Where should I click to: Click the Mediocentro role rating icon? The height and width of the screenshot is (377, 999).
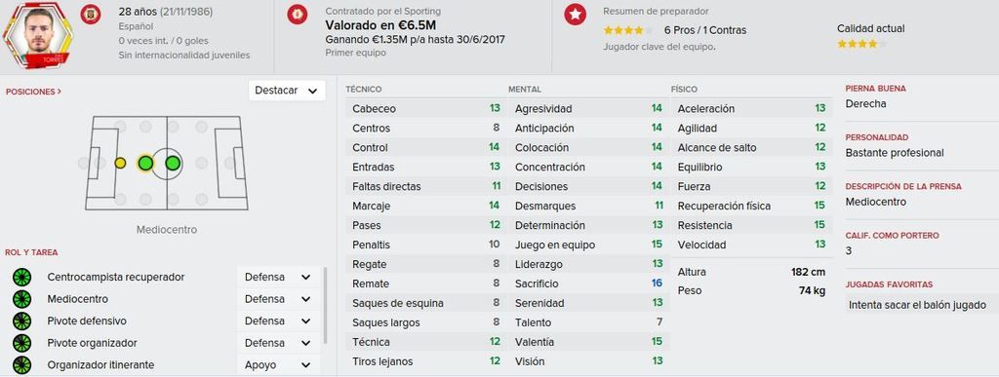[21, 299]
